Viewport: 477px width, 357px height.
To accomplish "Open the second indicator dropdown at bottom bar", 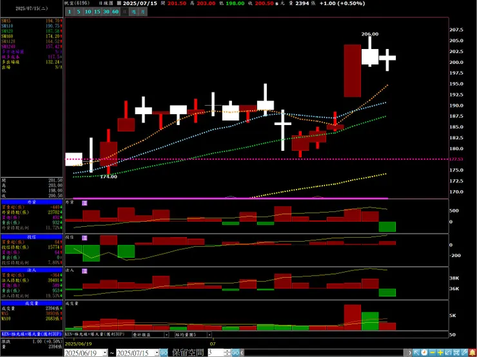I will pos(209,335).
